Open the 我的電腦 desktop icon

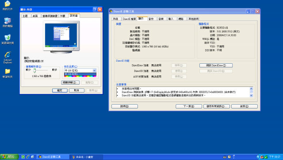point(8,22)
